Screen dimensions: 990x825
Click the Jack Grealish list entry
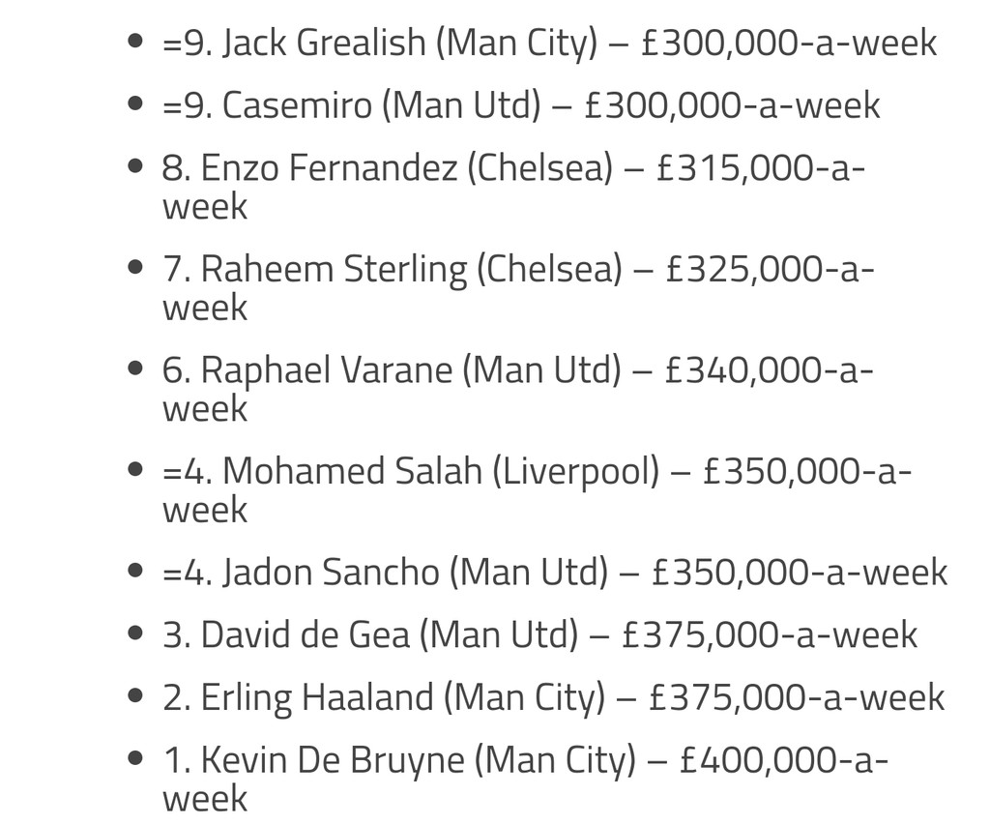point(549,44)
